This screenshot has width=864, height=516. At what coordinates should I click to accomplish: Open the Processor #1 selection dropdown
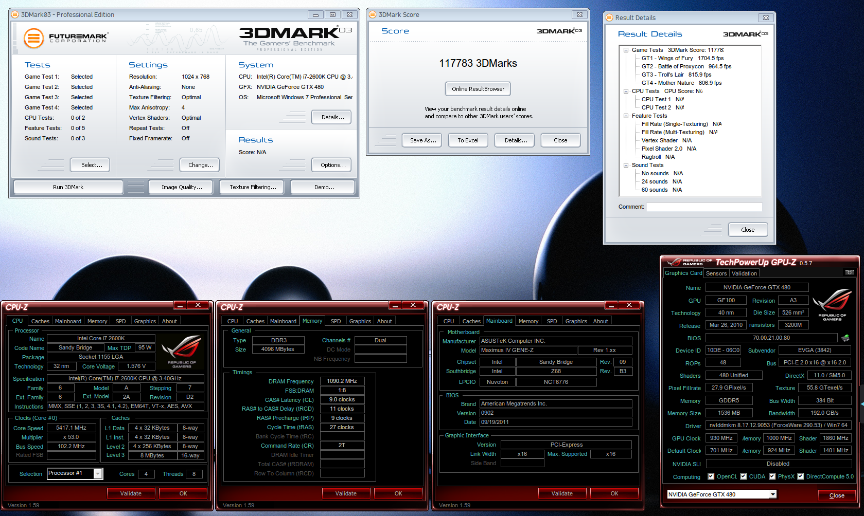98,474
